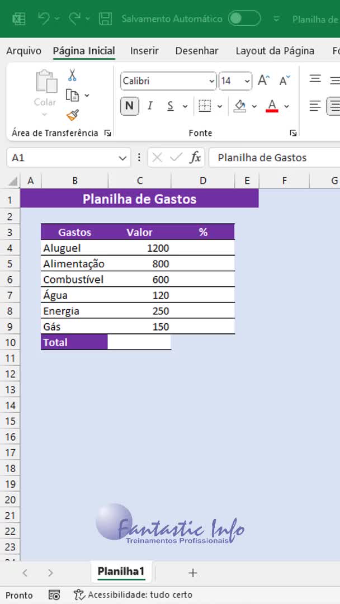Screen dimensions: 340x604
Task: Click the Colar paste button
Action: (x=45, y=88)
